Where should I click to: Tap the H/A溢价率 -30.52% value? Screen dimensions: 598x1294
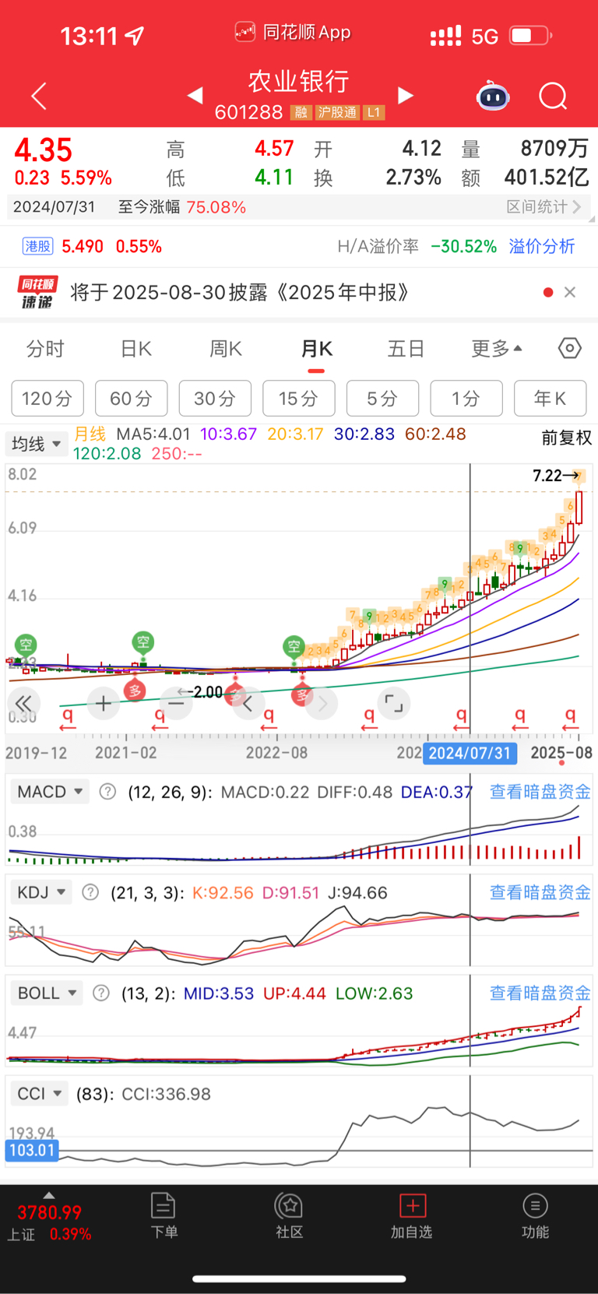[464, 247]
